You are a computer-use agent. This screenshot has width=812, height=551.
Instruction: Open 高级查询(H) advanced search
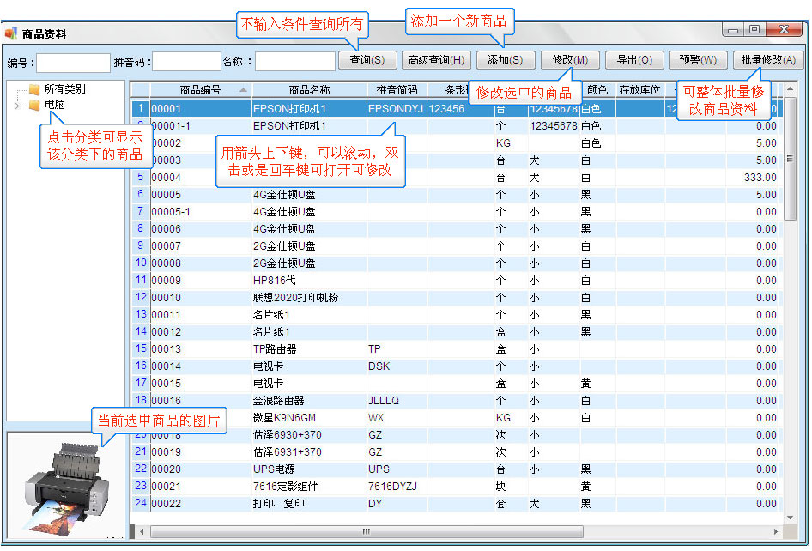pos(436,60)
